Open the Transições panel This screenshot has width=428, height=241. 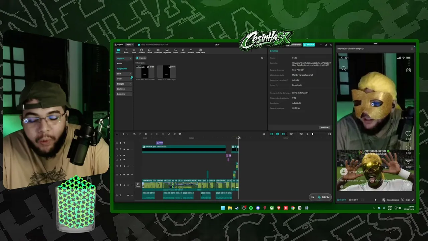coord(158,51)
